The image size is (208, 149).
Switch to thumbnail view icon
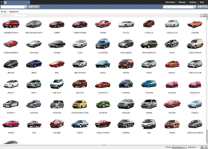[x=206, y=16]
